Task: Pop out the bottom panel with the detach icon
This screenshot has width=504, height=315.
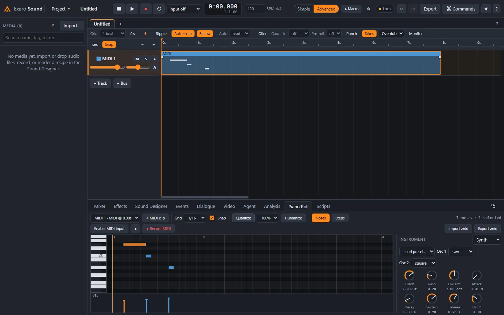Action: pyautogui.click(x=493, y=206)
